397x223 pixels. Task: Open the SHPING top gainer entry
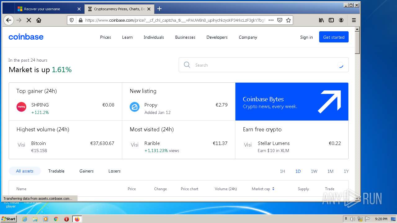[x=65, y=102]
